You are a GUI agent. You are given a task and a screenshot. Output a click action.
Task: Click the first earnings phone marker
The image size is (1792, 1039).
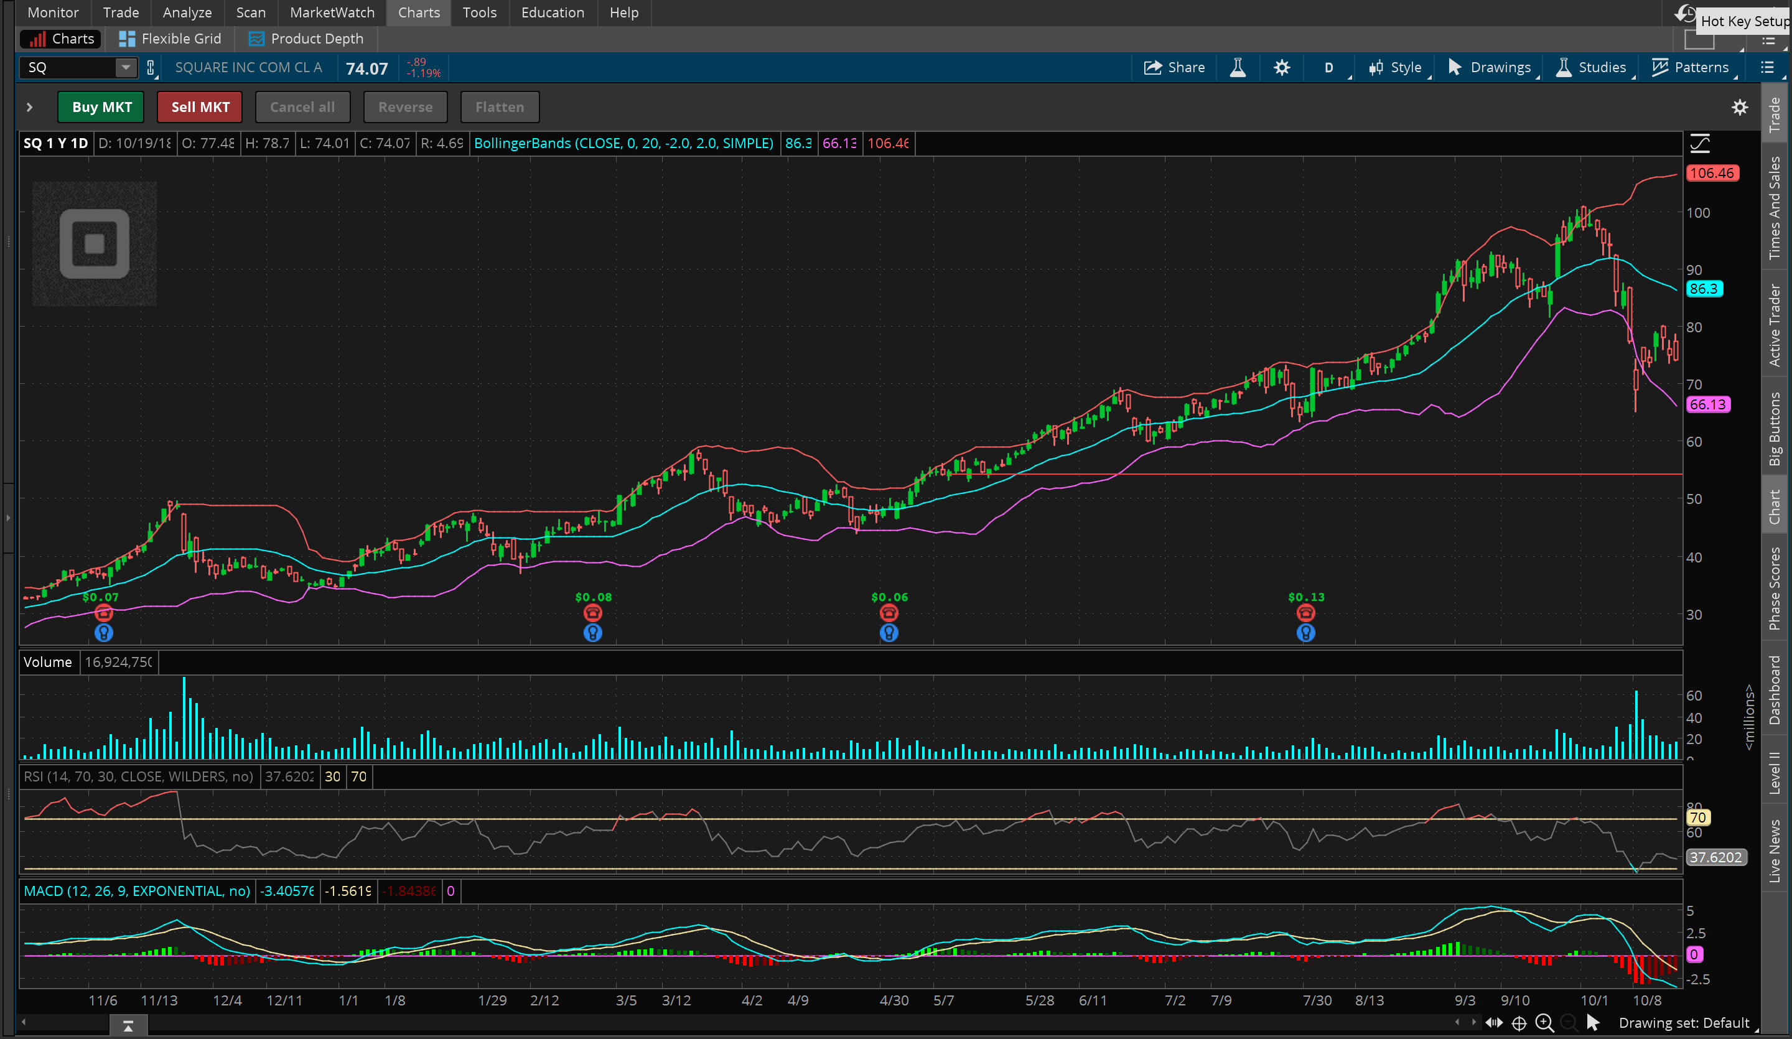104,613
